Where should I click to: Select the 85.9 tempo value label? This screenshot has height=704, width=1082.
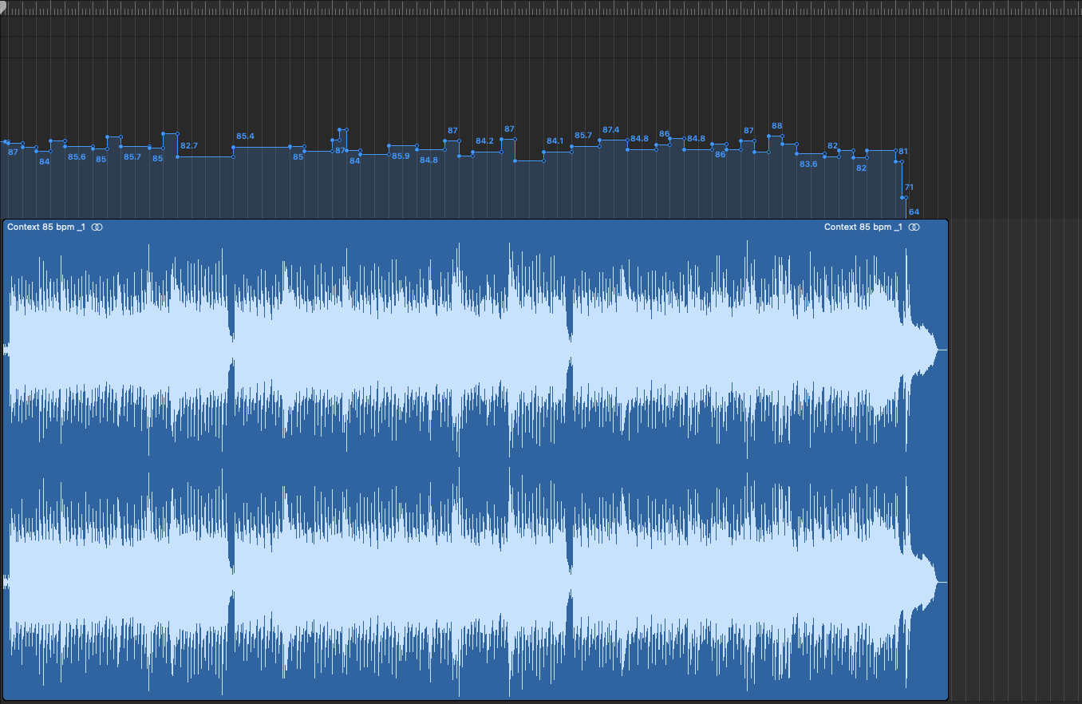401,156
